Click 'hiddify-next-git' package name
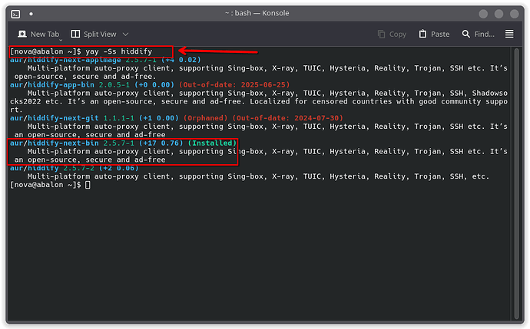Screen dimensions: 530x329 [x=63, y=118]
